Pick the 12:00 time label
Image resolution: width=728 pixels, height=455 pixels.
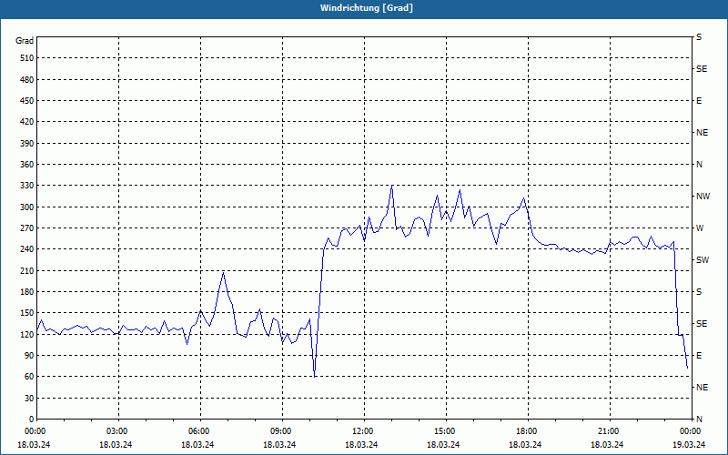[362, 431]
